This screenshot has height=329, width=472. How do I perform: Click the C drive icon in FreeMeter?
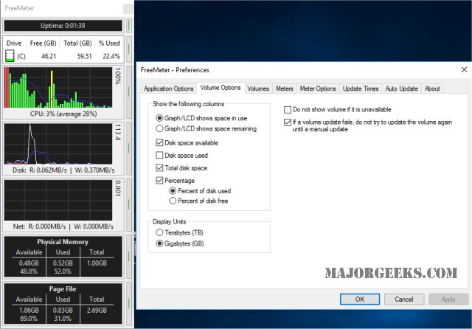tap(10, 56)
